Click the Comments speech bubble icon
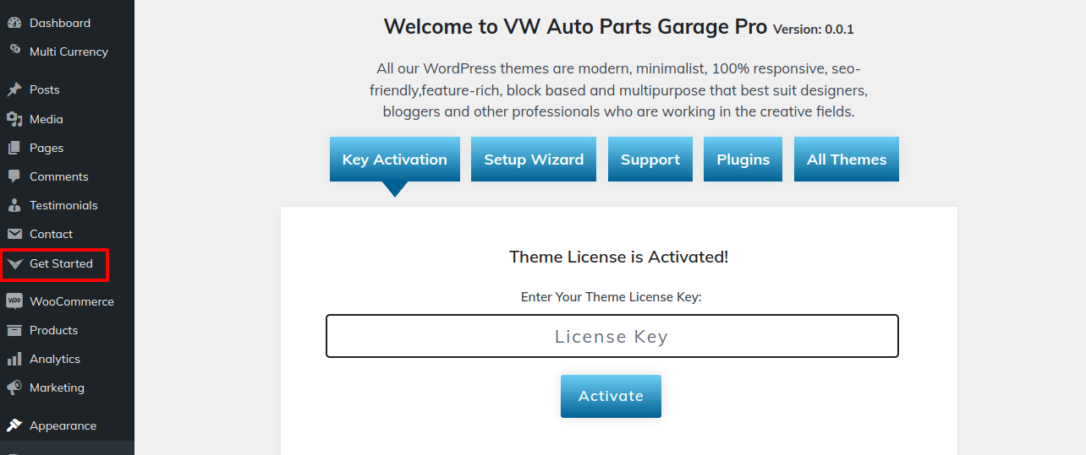Viewport: 1086px width, 455px height. click(x=14, y=176)
